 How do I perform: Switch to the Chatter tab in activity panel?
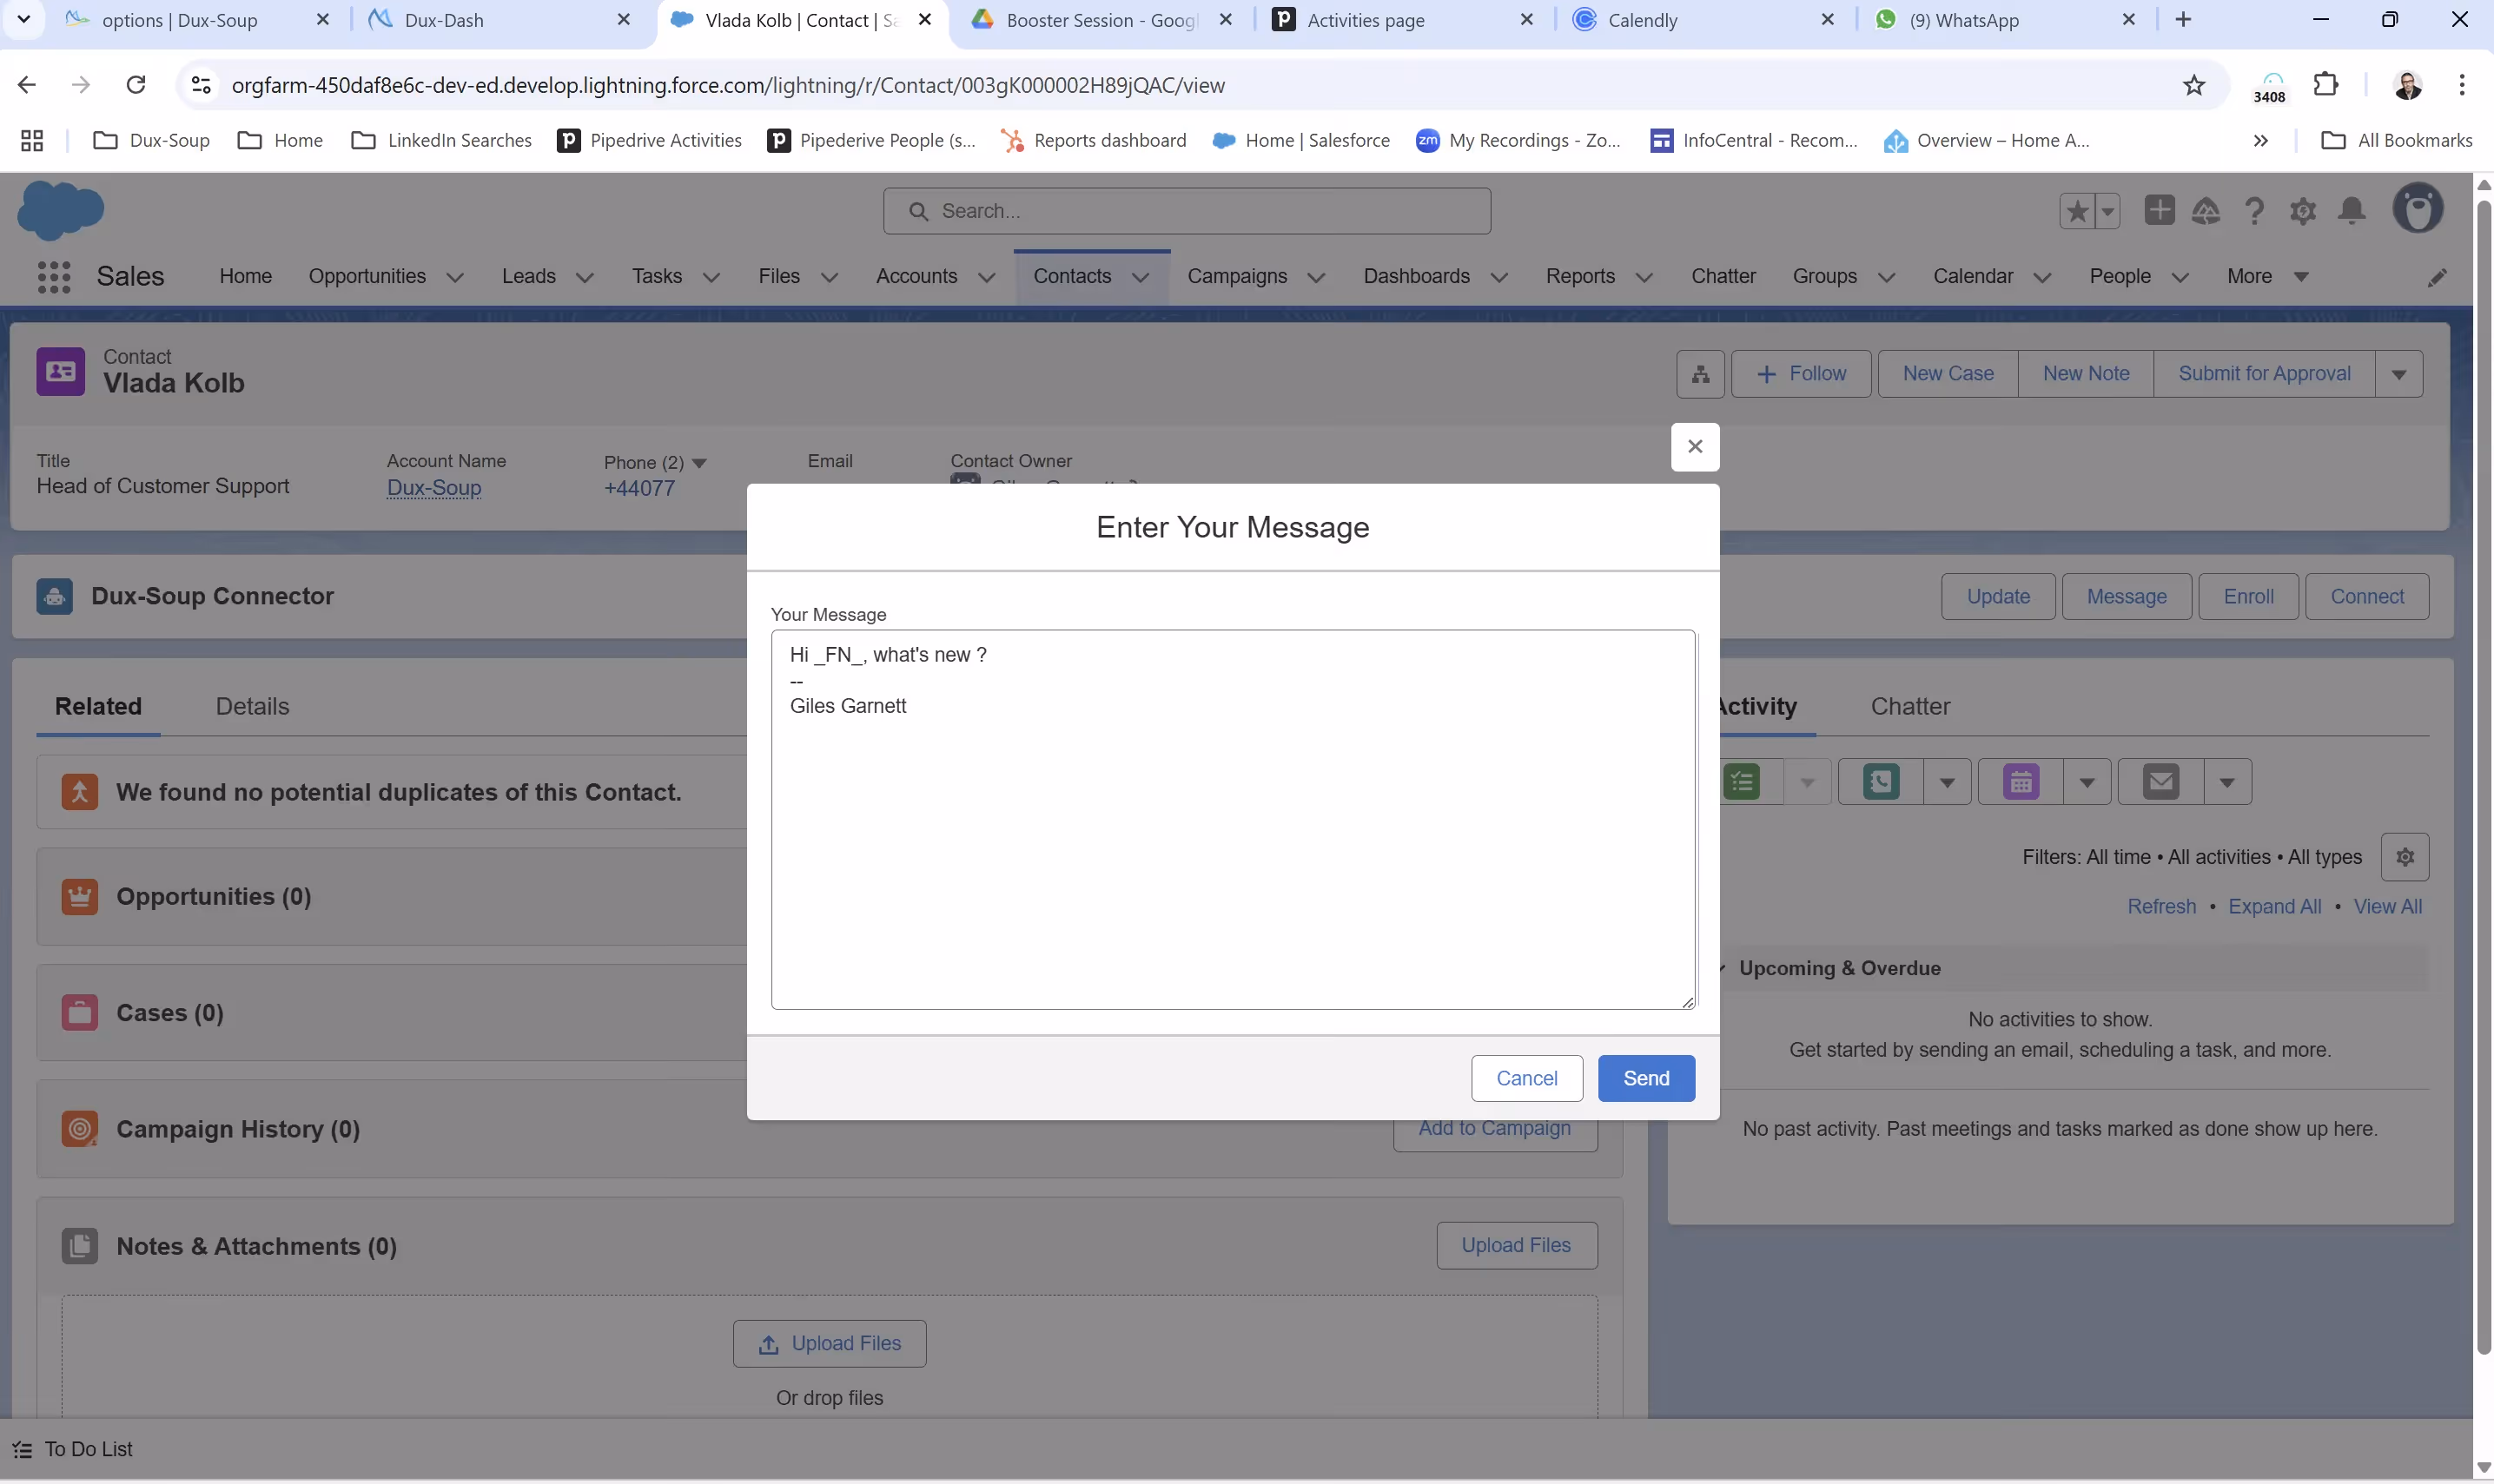click(x=1909, y=706)
